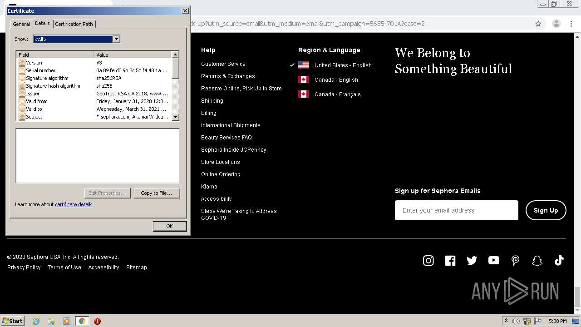The width and height of the screenshot is (581, 327).
Task: Open the Store Locations link
Action: (221, 162)
